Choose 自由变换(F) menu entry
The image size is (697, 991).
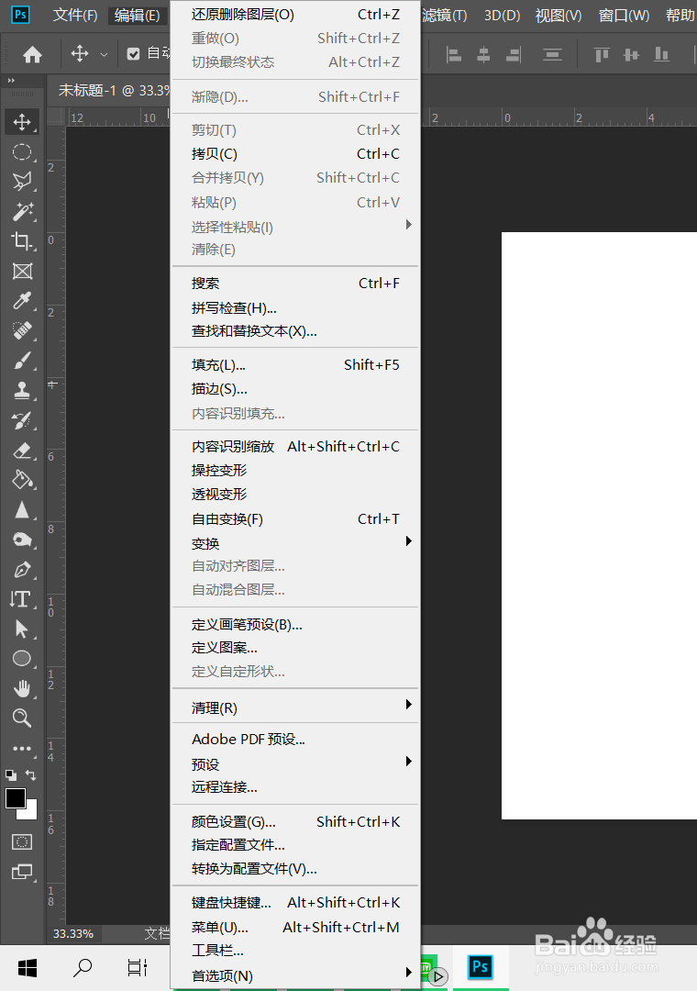(x=295, y=518)
